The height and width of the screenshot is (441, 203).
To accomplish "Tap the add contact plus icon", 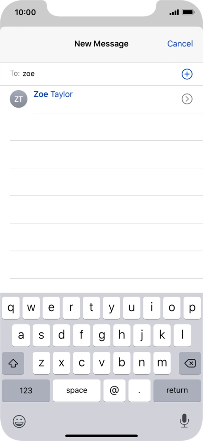I will pos(187,74).
